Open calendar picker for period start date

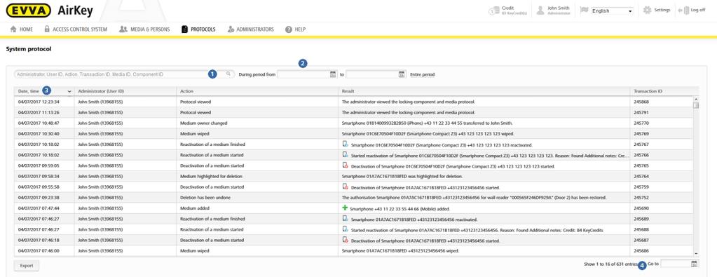[333, 74]
